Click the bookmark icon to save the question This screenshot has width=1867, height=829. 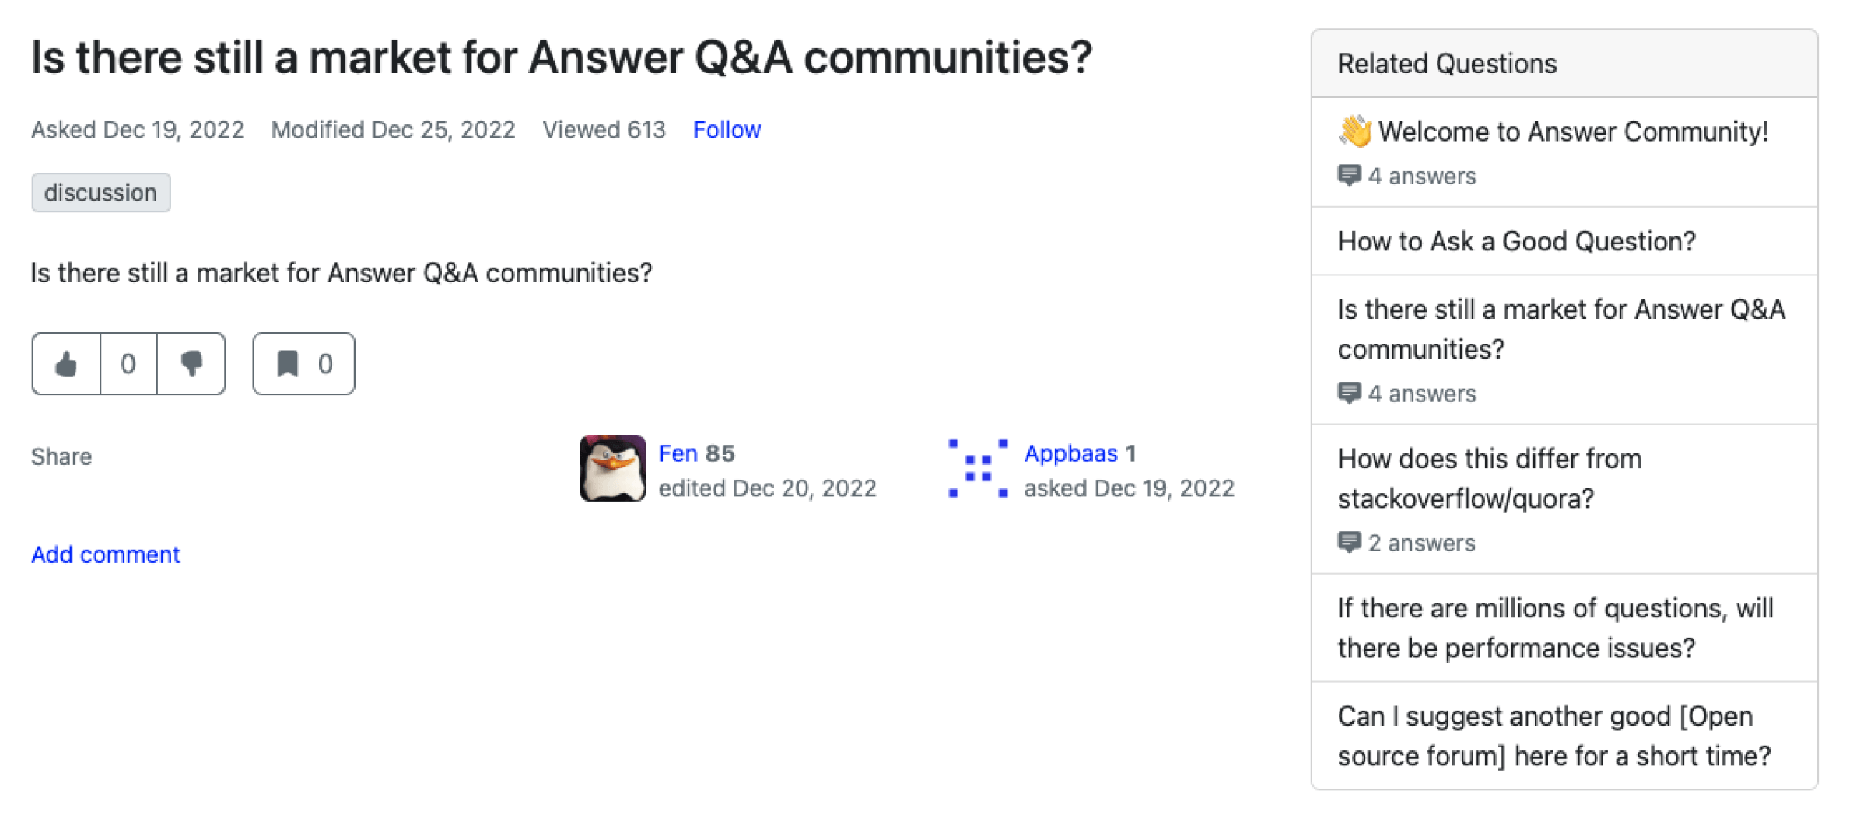click(x=287, y=363)
